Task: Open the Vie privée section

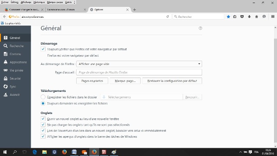Action: 16,70
